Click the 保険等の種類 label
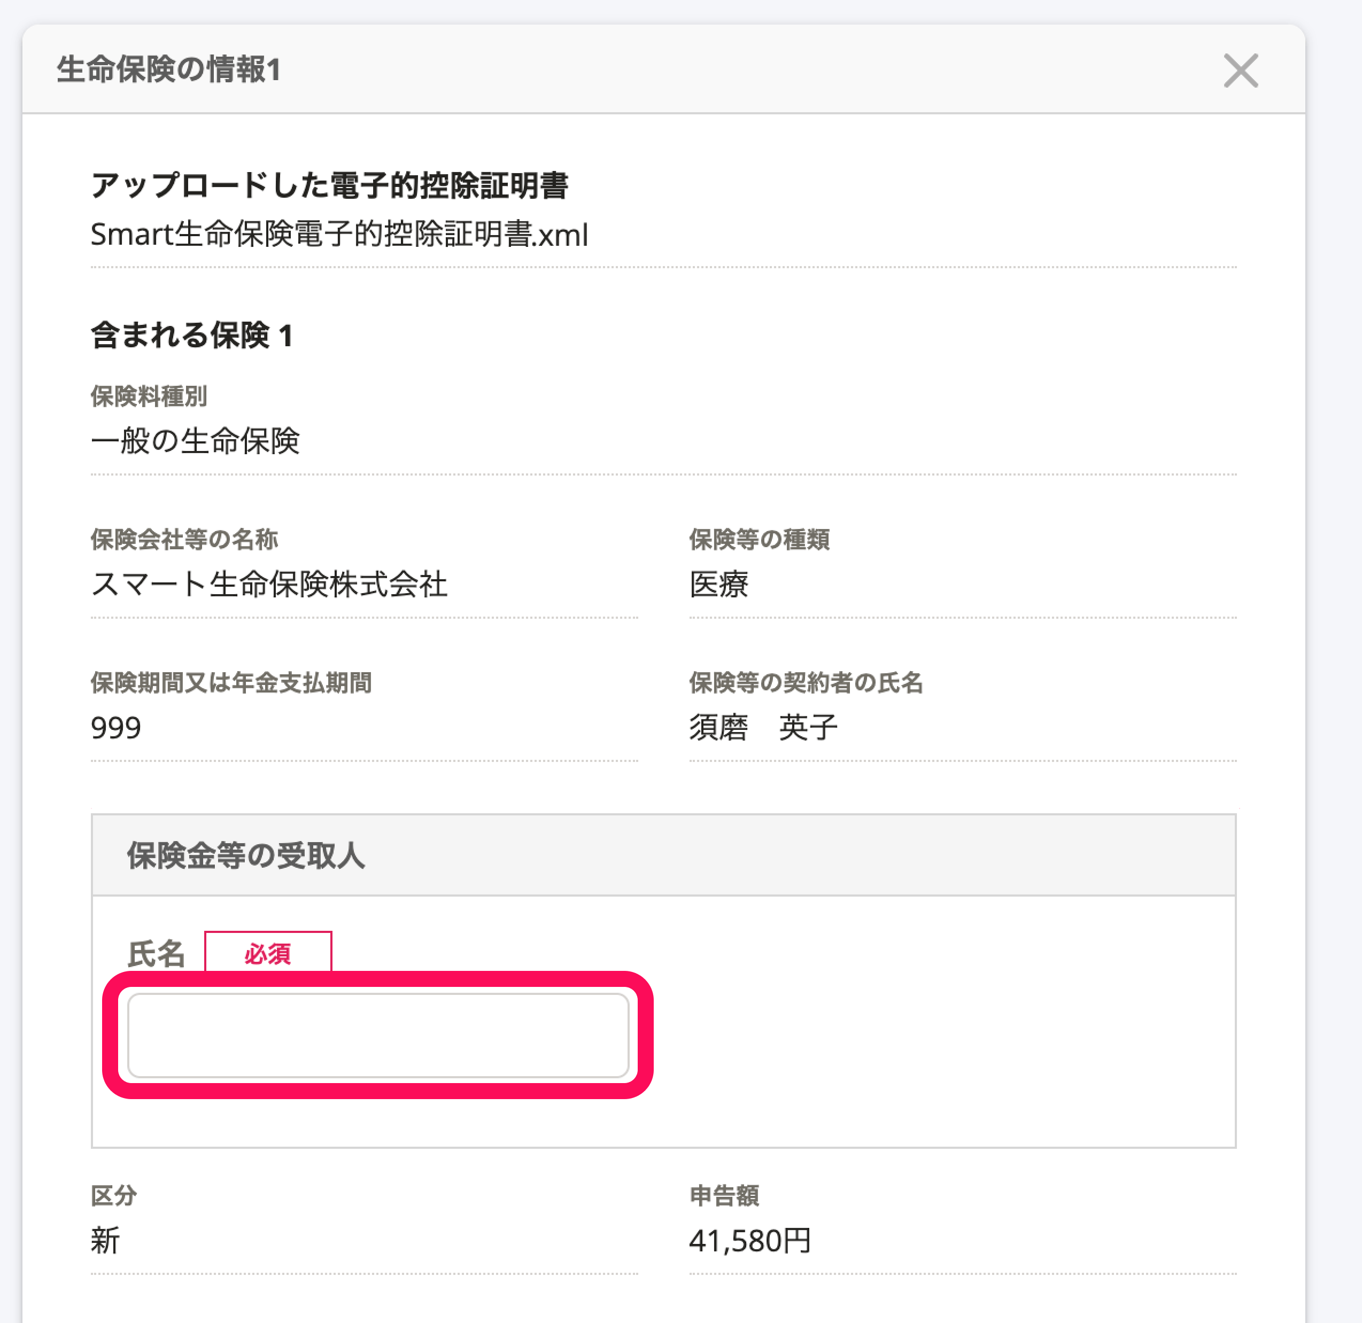The image size is (1362, 1323). pyautogui.click(x=759, y=539)
